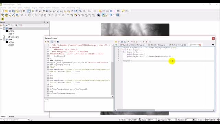Toggle the Render checkbox in status bar

(x=196, y=120)
